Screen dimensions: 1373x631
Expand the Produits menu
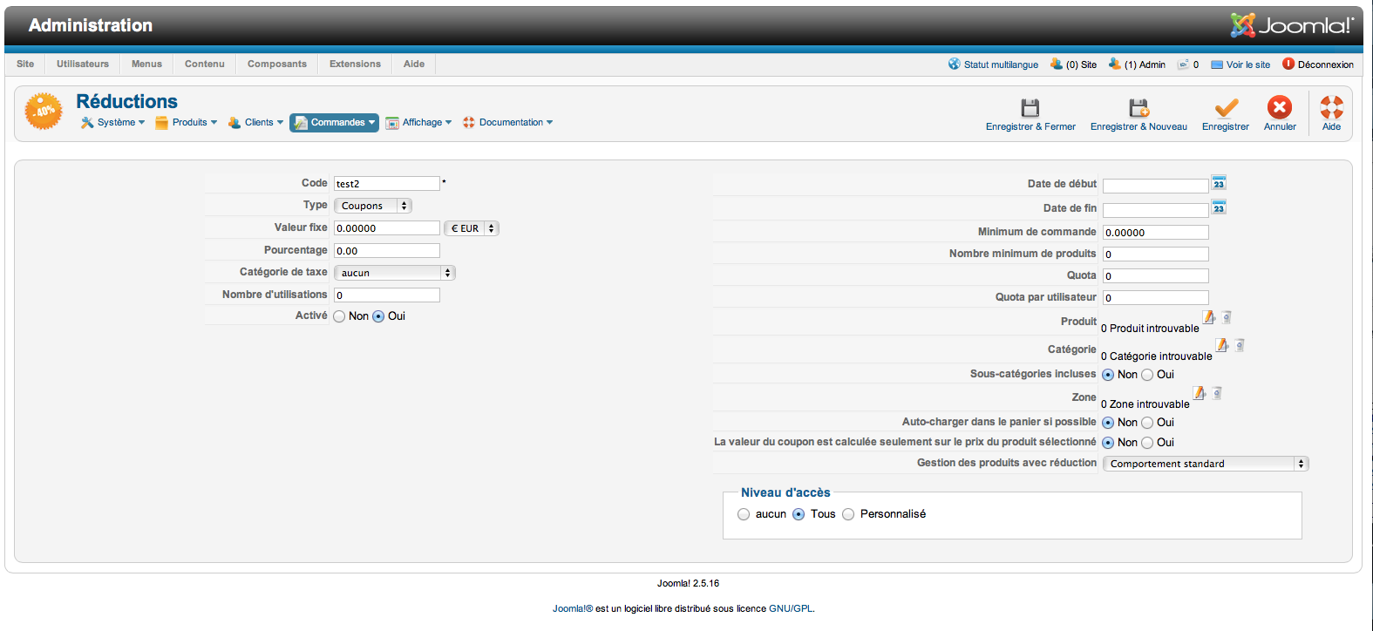[x=187, y=123]
